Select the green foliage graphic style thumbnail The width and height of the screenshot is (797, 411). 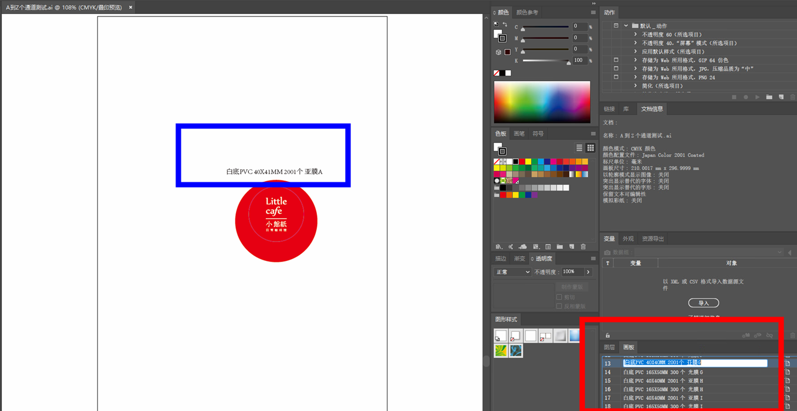pyautogui.click(x=501, y=351)
